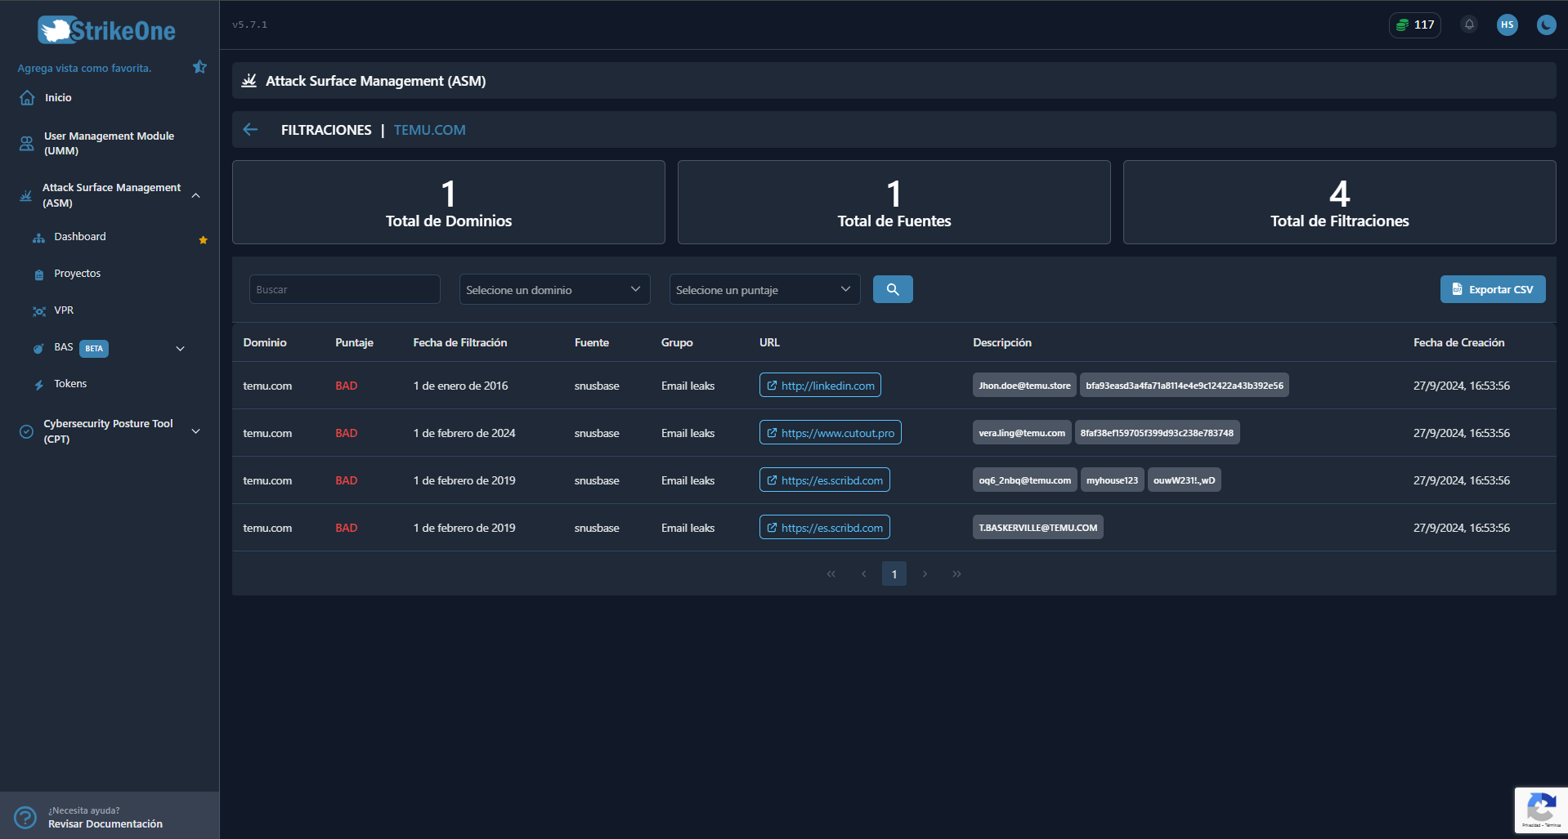The image size is (1568, 839).
Task: Click the Proyectos clipboard icon
Action: [x=38, y=273]
